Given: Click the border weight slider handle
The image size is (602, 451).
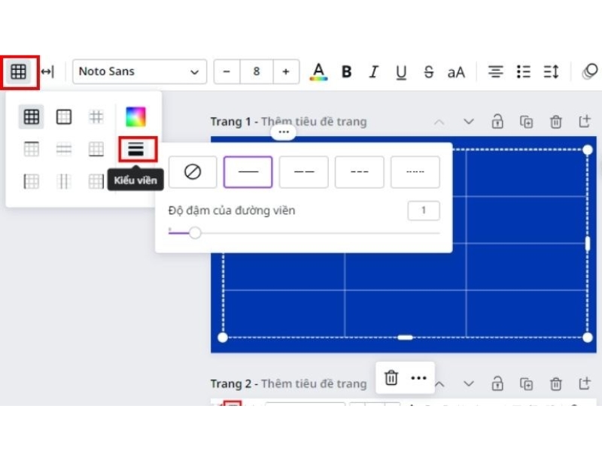Looking at the screenshot, I should coord(195,233).
